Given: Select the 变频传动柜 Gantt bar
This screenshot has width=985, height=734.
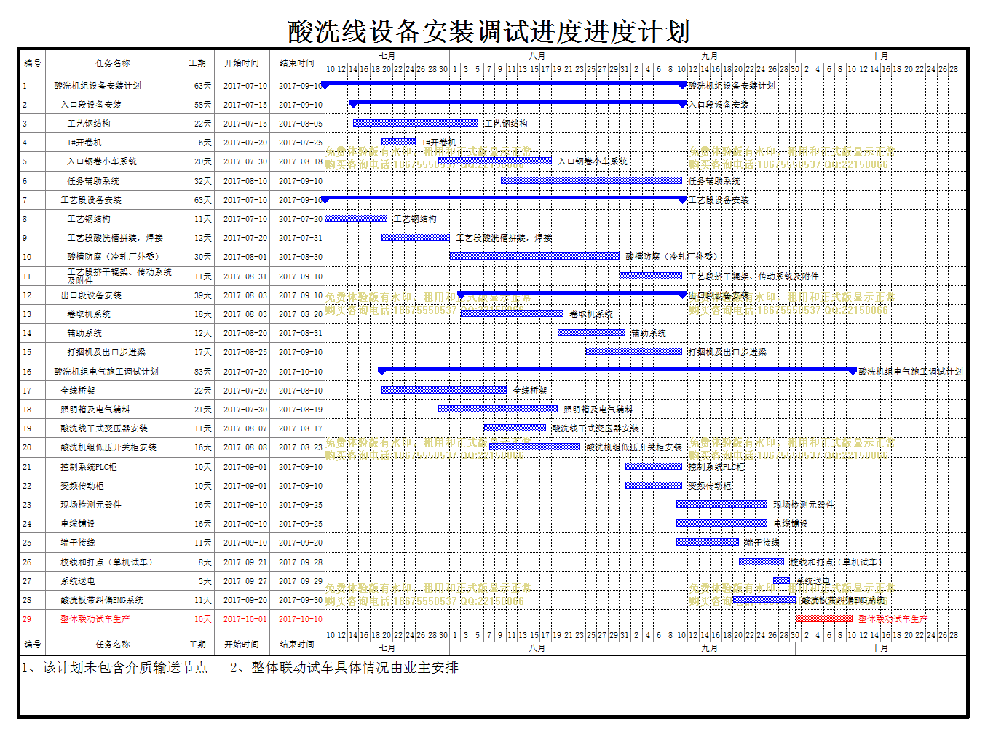Looking at the screenshot, I should pos(654,485).
